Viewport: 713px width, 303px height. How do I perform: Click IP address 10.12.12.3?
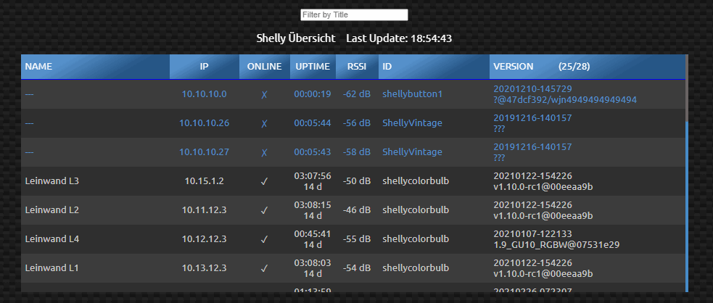[204, 239]
